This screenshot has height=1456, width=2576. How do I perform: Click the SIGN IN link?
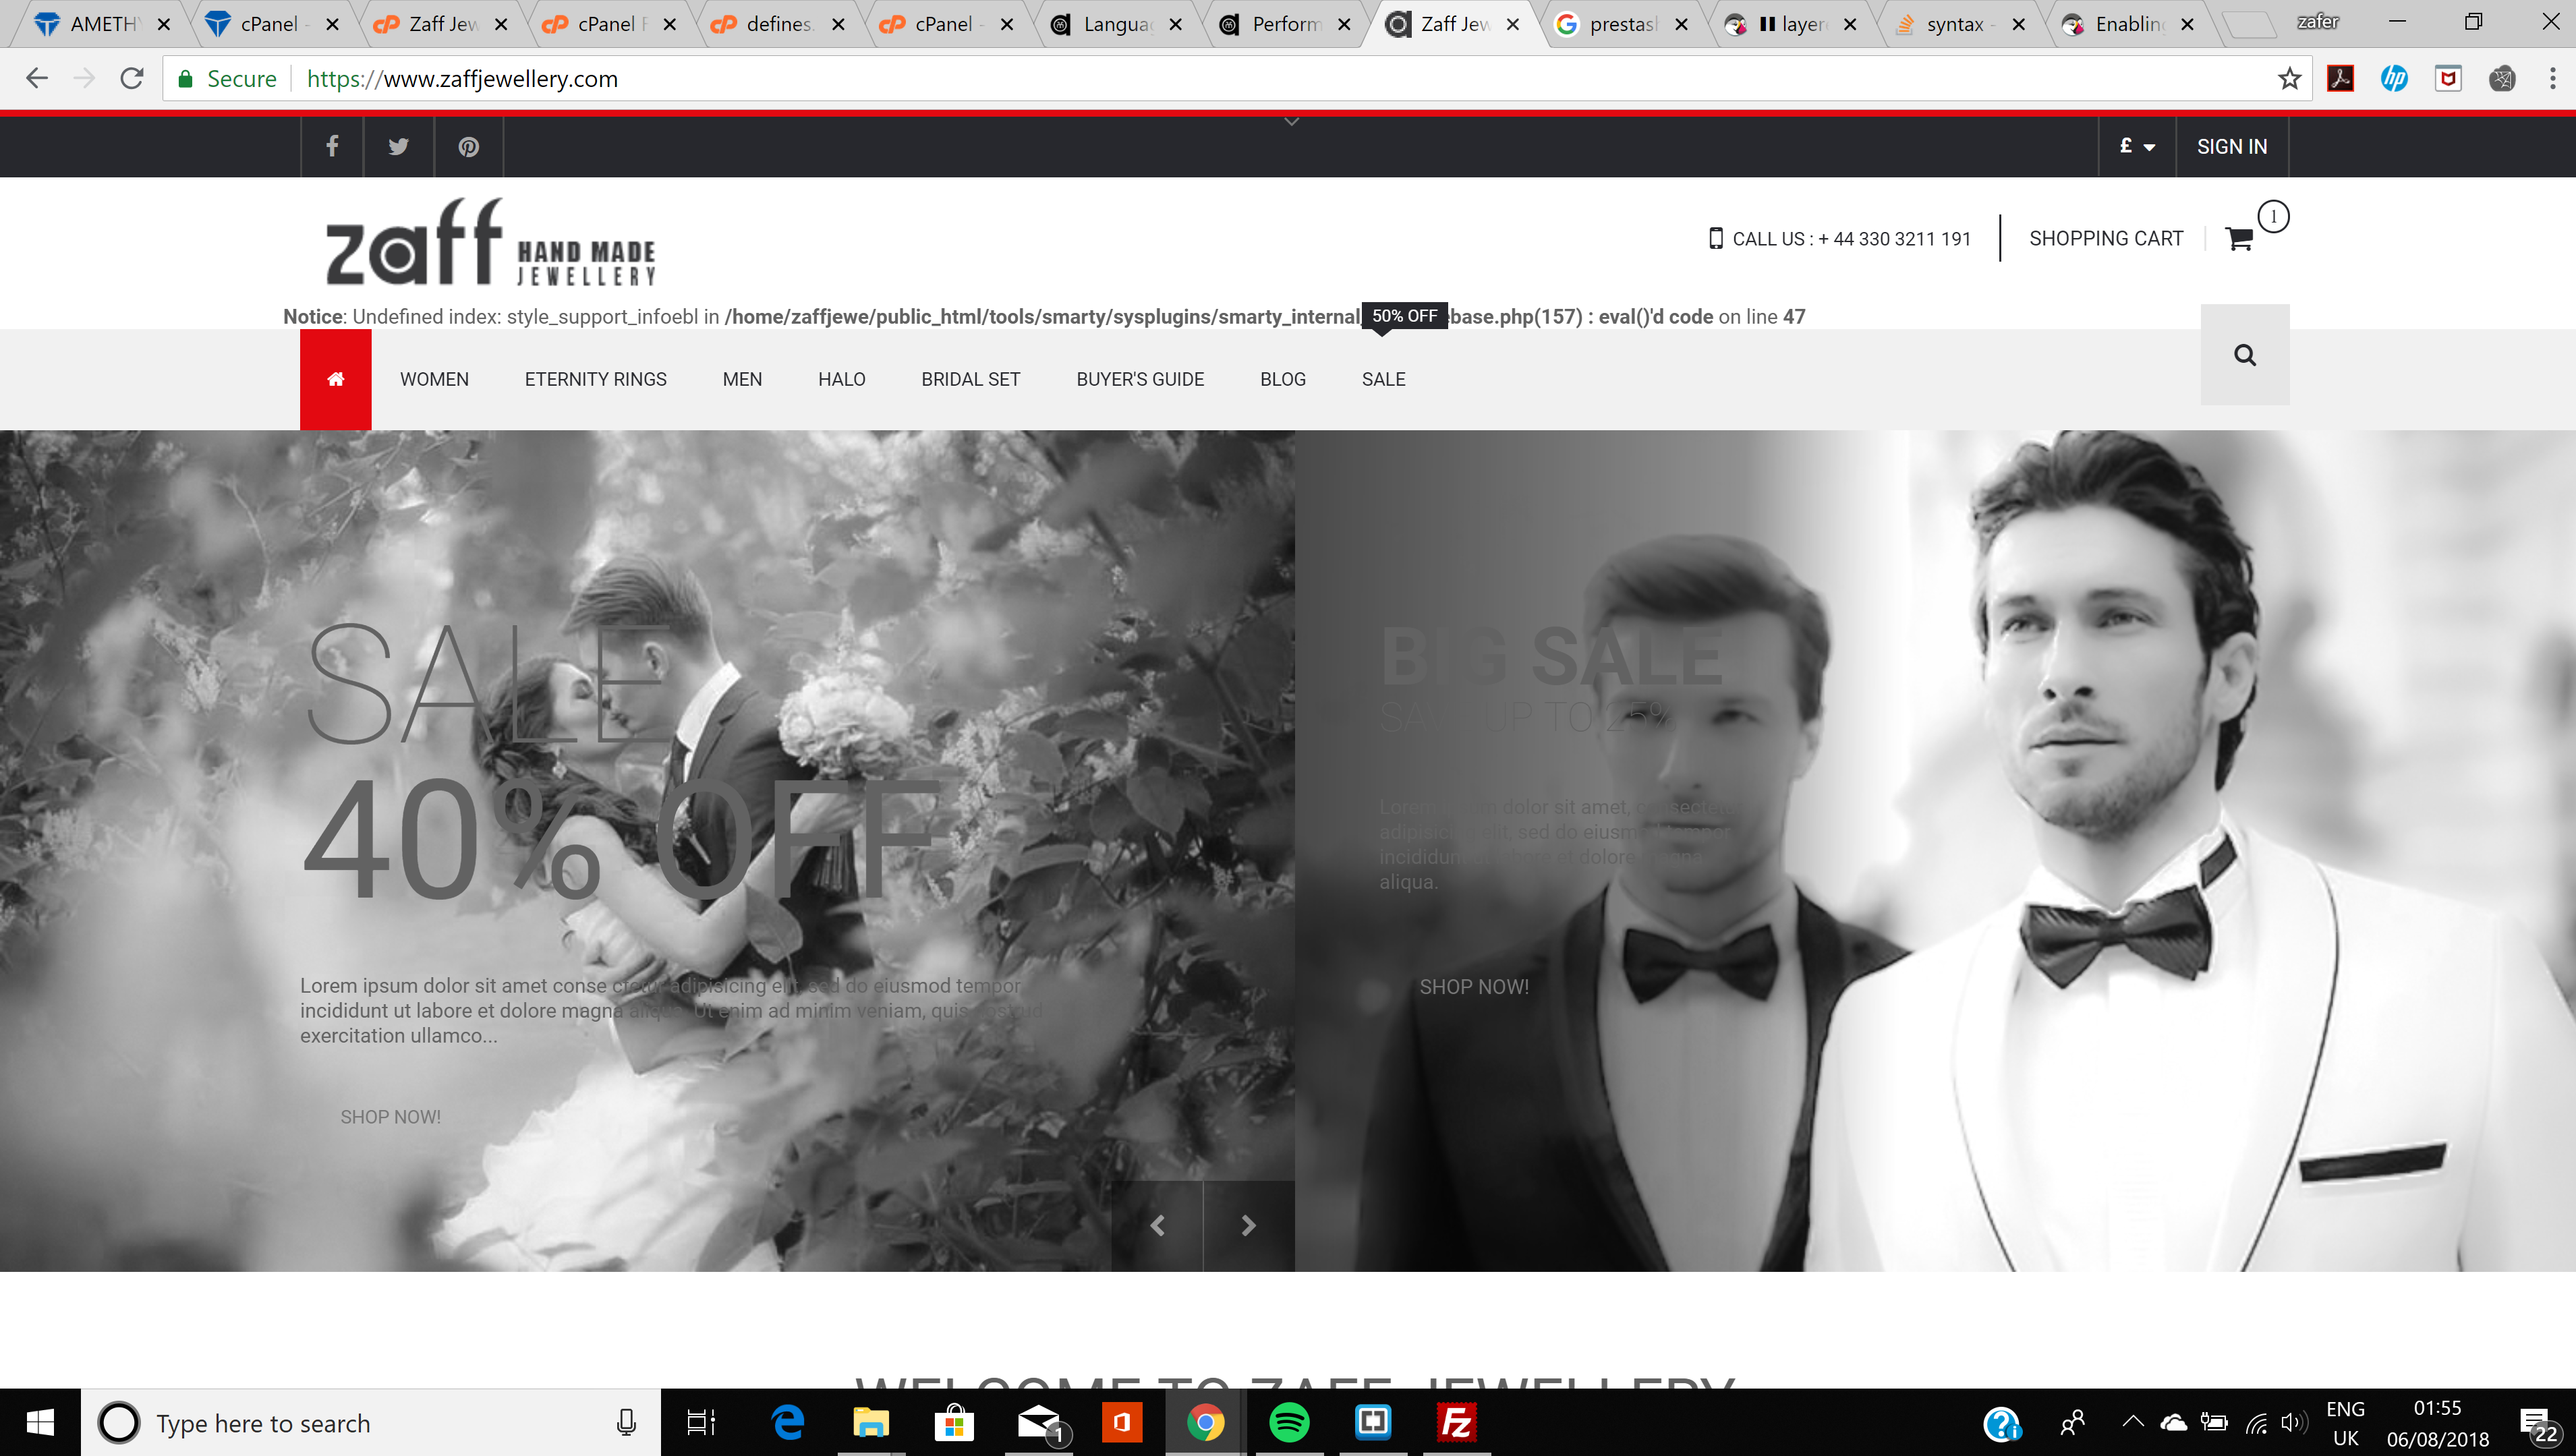tap(2231, 147)
